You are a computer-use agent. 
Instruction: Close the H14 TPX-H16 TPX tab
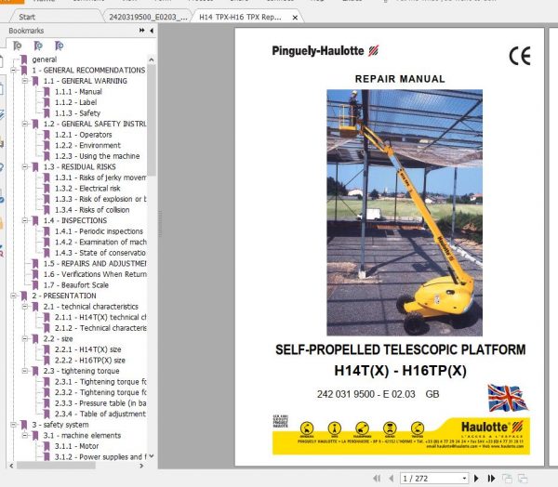[x=295, y=18]
